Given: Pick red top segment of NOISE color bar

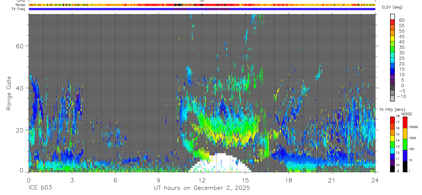Looking at the screenshot, I should point(405,122).
